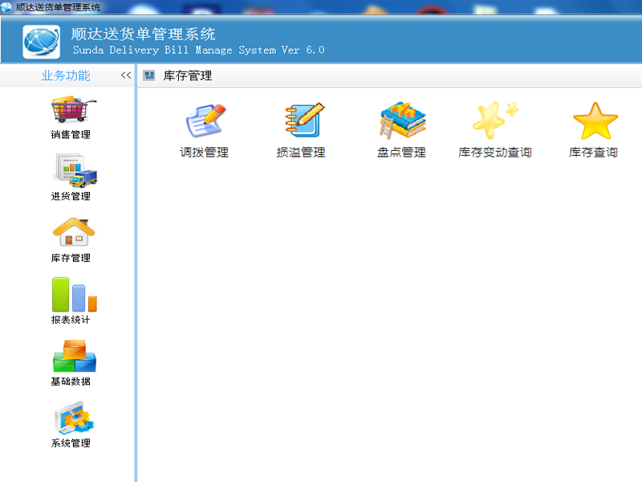Image resolution: width=642 pixels, height=482 pixels.
Task: Select the 库存管理 house icon in sidebar
Action: point(74,232)
